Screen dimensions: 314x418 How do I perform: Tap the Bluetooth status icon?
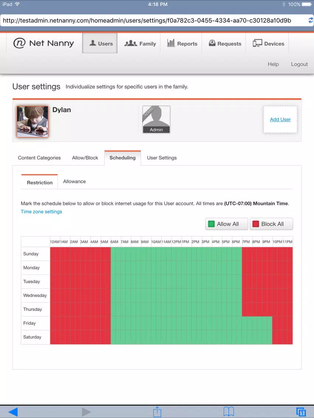click(283, 4)
